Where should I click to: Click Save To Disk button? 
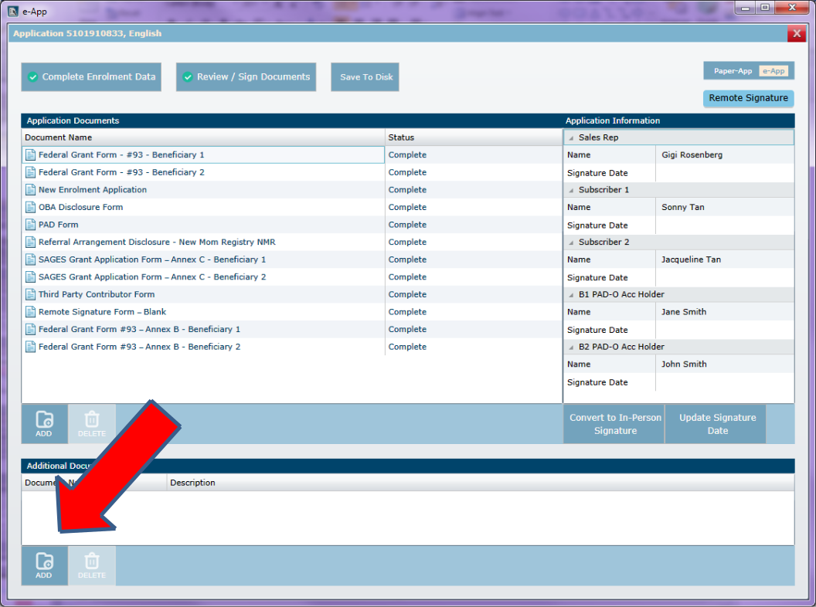365,77
